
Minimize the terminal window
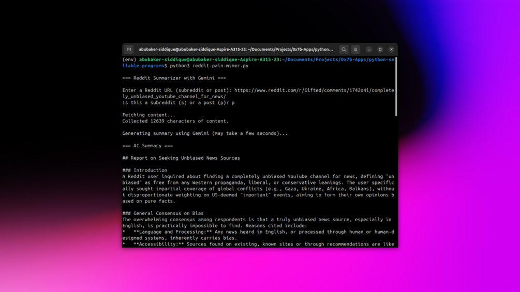369,49
